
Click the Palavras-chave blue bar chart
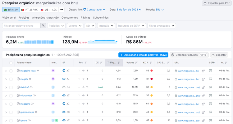pyautogui.click(x=39, y=42)
